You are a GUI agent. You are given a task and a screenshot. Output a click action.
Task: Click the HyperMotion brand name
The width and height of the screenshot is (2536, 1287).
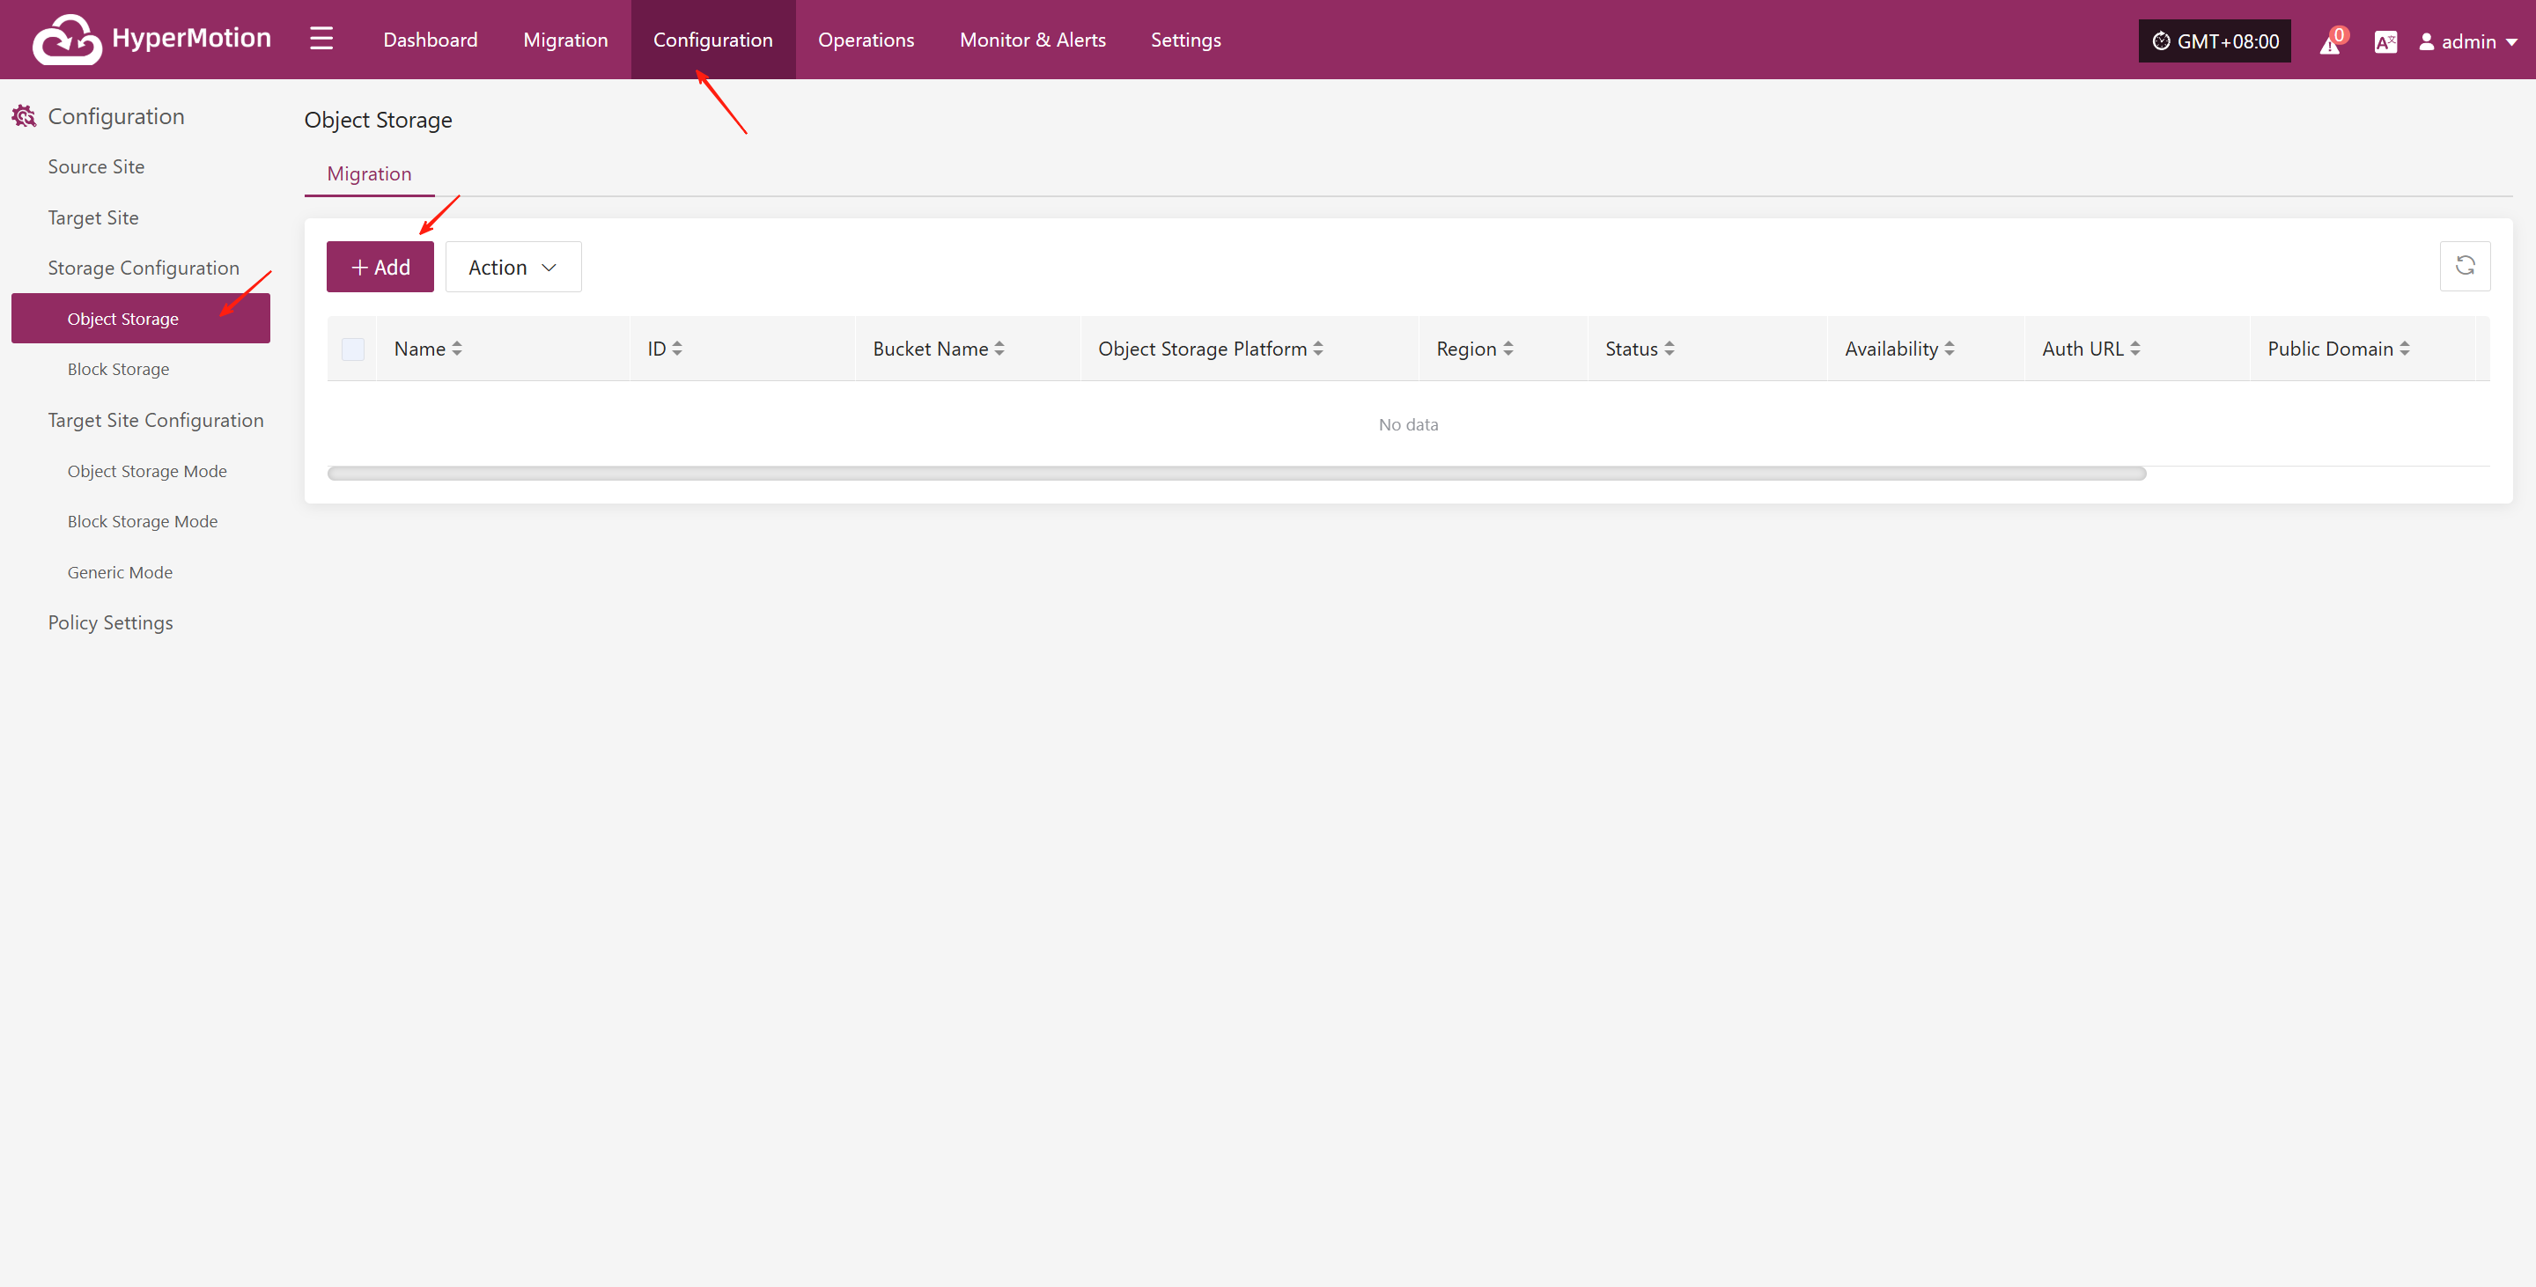pyautogui.click(x=191, y=37)
